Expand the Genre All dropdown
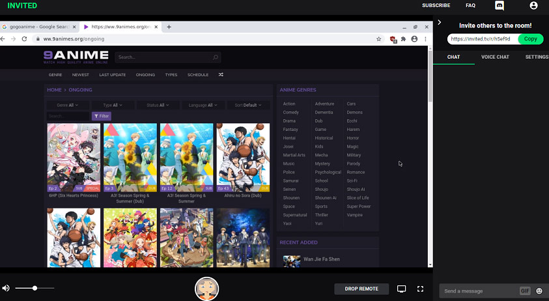549x301 pixels. pyautogui.click(x=68, y=105)
